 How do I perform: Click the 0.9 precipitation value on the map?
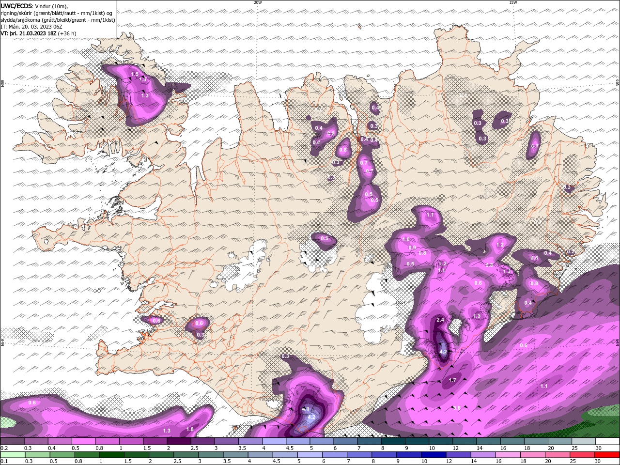[x=412, y=248]
